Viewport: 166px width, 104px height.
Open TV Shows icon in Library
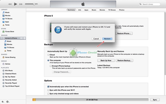(4, 19)
